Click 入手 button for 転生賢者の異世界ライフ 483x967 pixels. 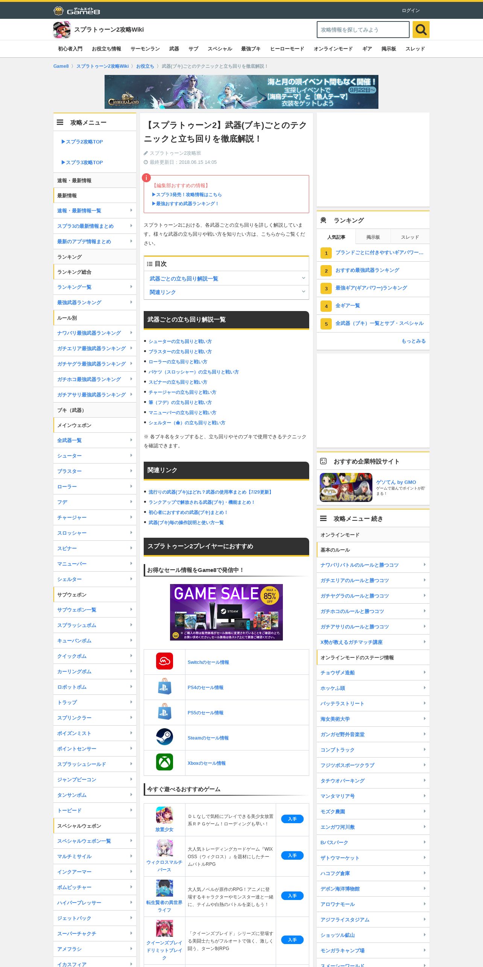point(292,896)
